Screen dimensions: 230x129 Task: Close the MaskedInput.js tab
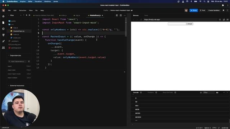click(x=102, y=15)
